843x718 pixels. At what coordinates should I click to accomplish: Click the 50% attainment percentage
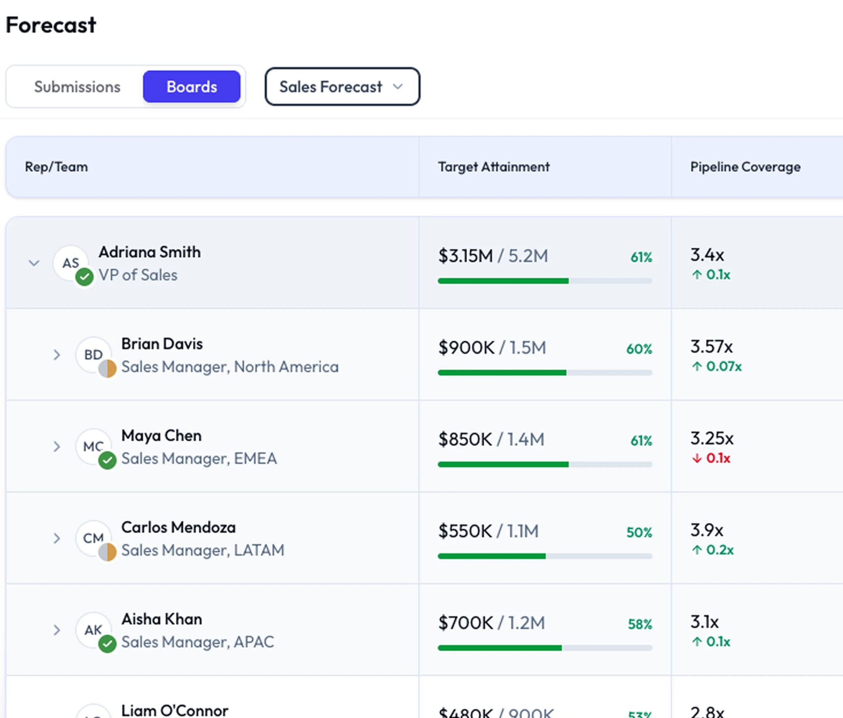[x=639, y=532]
